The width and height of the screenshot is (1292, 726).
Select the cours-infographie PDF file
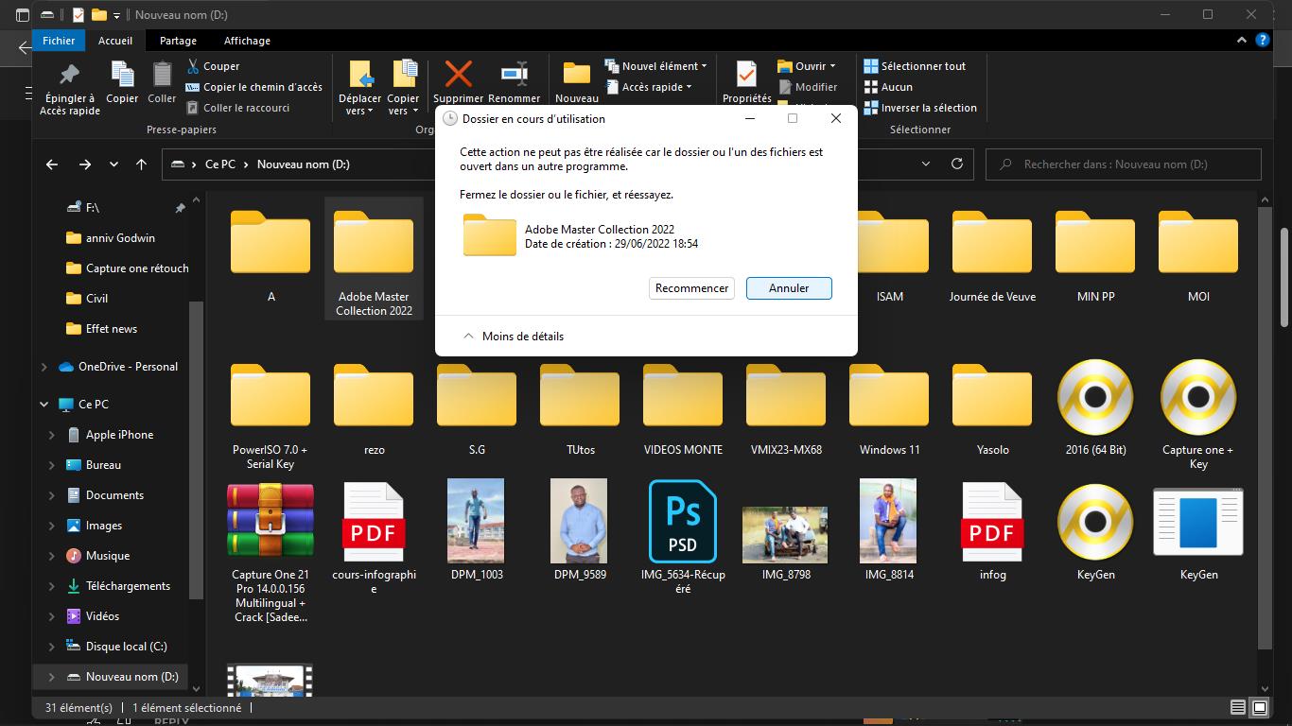pos(374,522)
